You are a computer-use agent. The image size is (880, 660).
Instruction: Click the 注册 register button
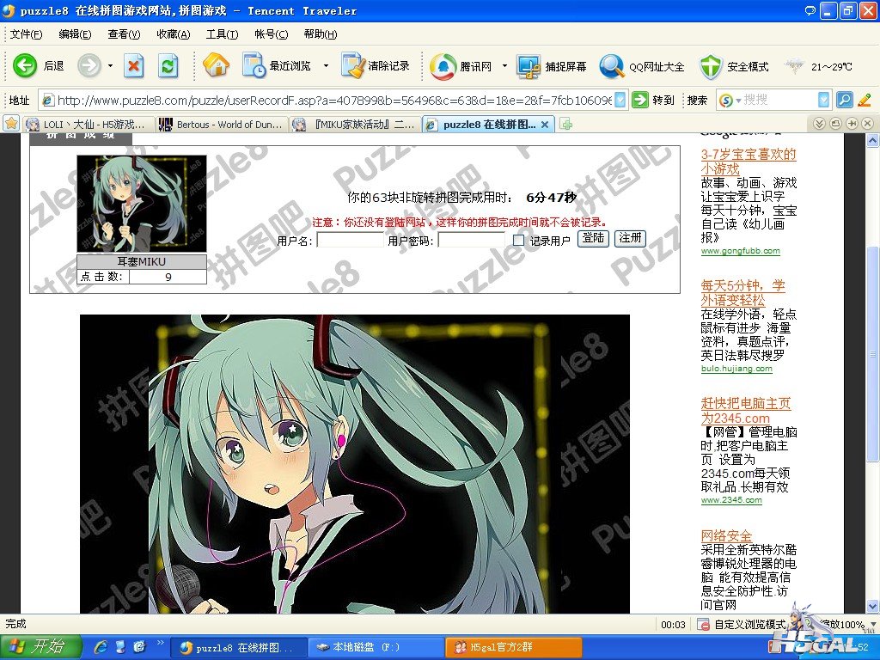click(630, 239)
